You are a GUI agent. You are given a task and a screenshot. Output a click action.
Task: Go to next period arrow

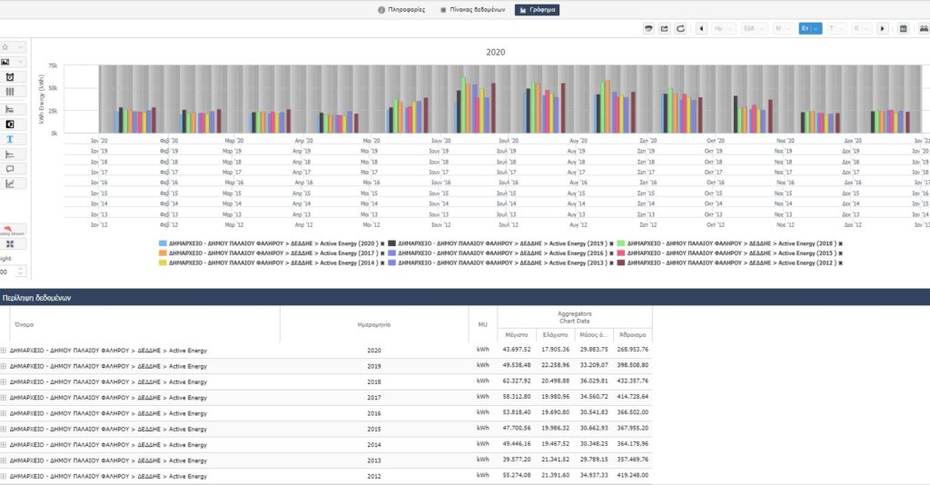tap(883, 28)
